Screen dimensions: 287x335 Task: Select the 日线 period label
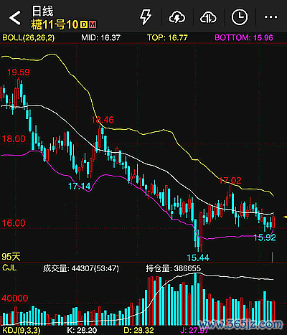[x=42, y=11]
